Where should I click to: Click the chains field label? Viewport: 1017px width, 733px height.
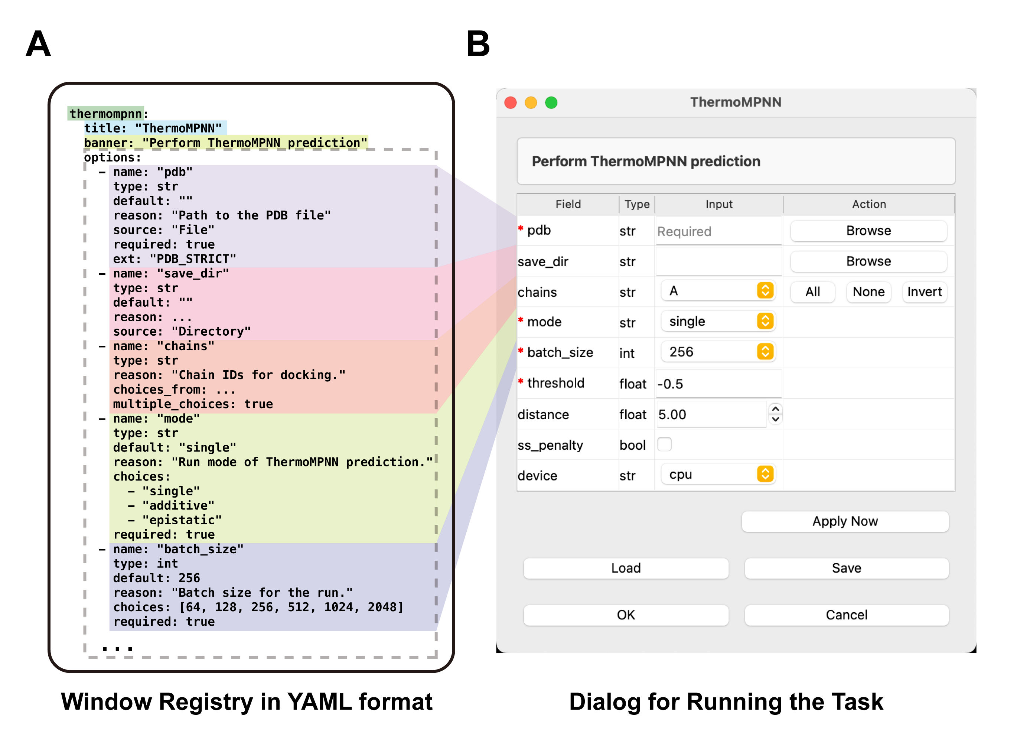coord(537,292)
